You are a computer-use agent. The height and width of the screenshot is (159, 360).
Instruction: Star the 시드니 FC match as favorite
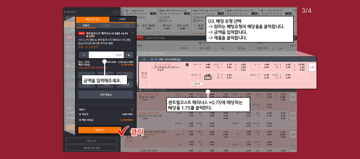(x=152, y=67)
